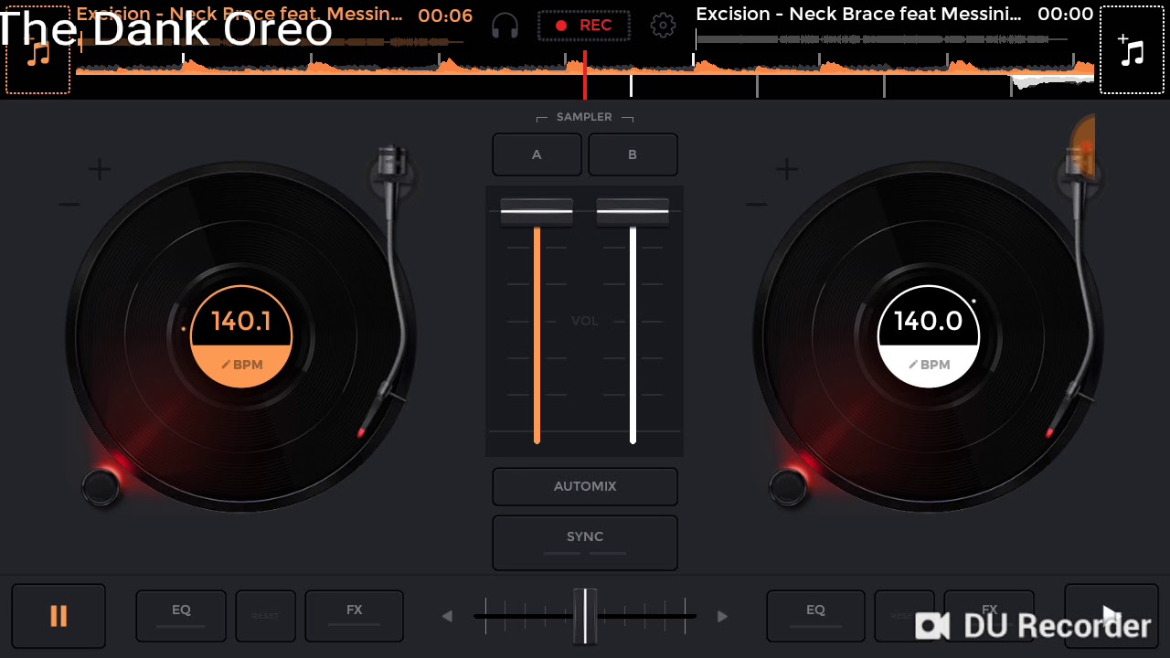Open sampler B pad
Image resolution: width=1170 pixels, height=658 pixels.
point(633,154)
